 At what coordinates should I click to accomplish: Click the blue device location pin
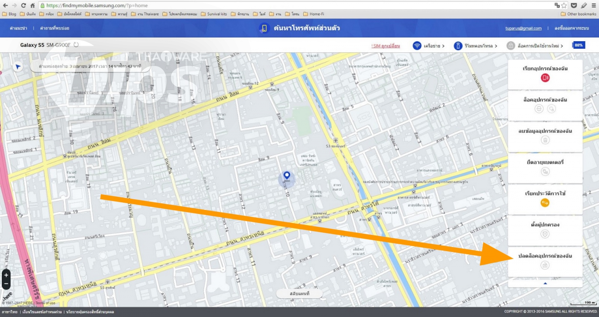coord(287,176)
